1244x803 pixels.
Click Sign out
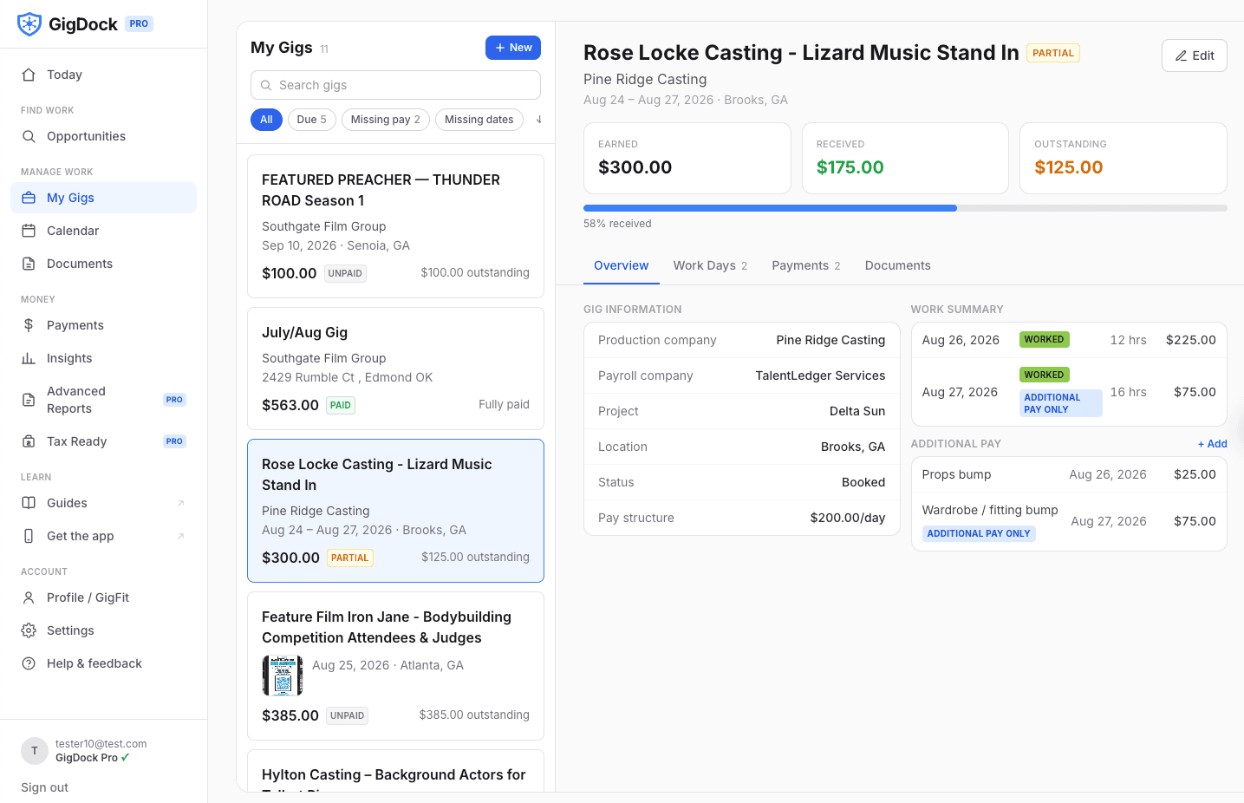point(44,787)
